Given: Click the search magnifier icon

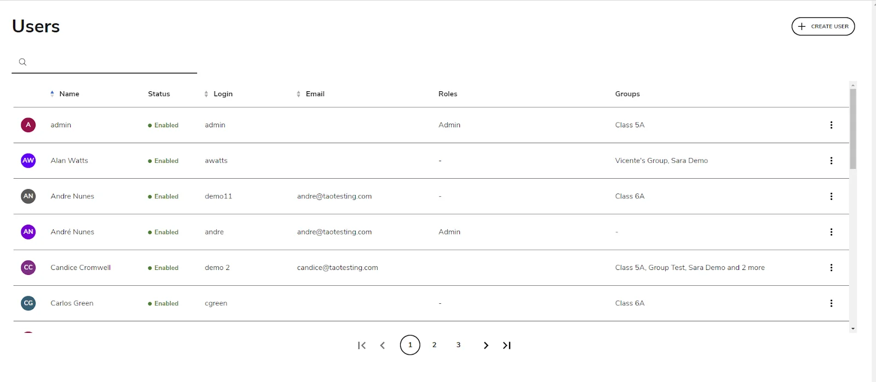Looking at the screenshot, I should (22, 62).
